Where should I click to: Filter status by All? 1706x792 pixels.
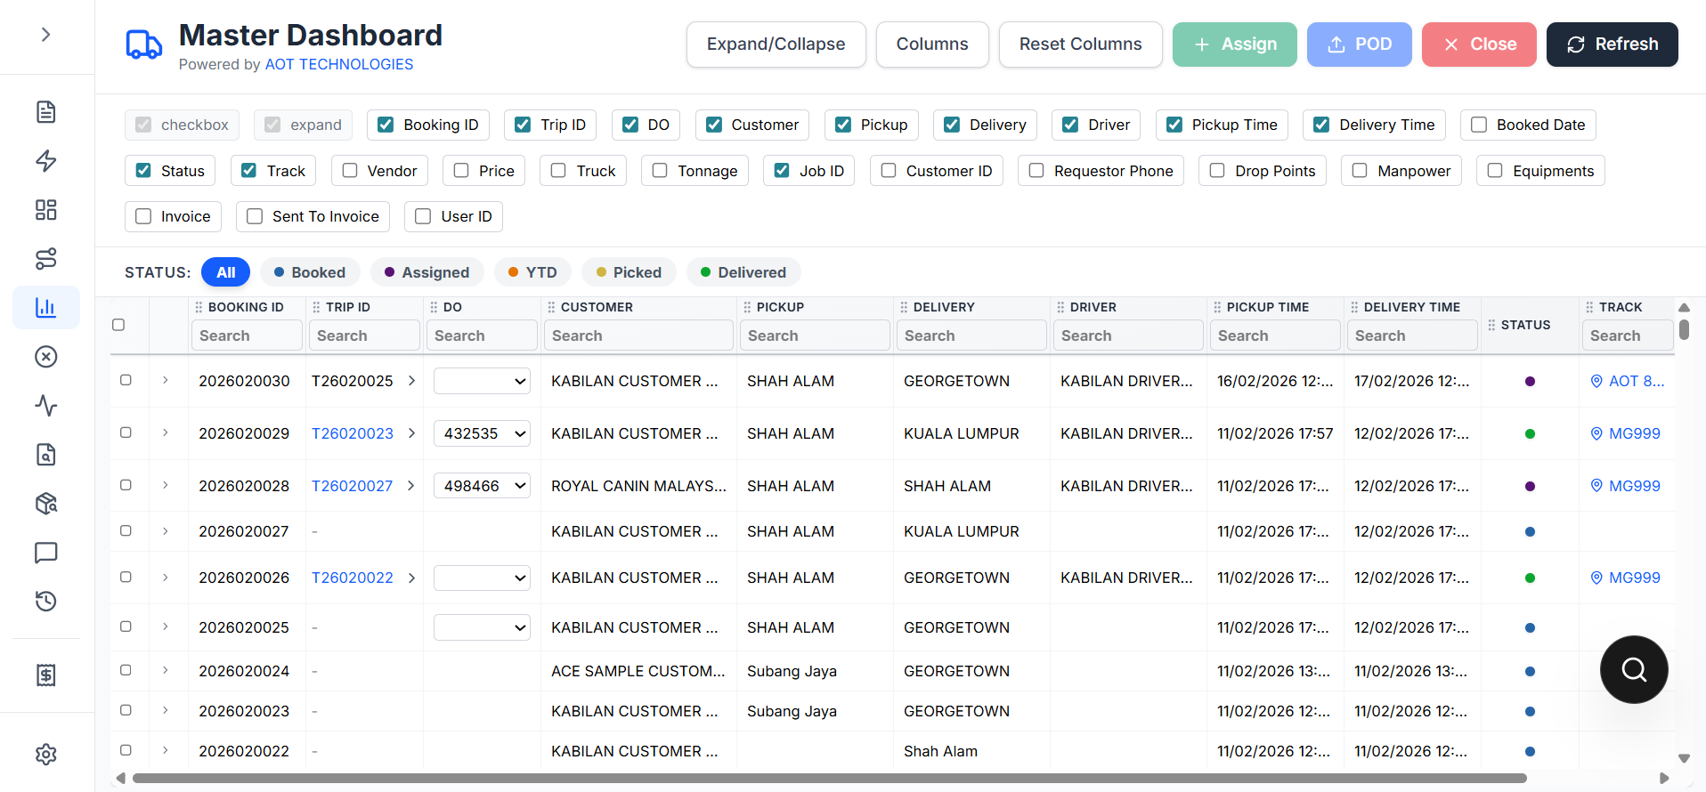[x=226, y=272]
